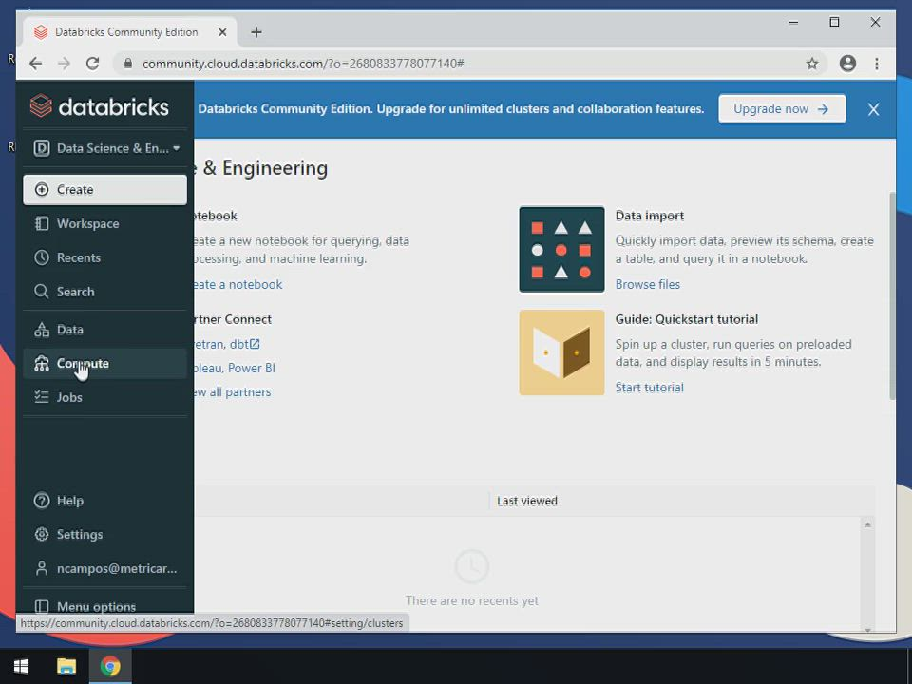Click the Last viewed column header
The image size is (912, 684).
[527, 501]
